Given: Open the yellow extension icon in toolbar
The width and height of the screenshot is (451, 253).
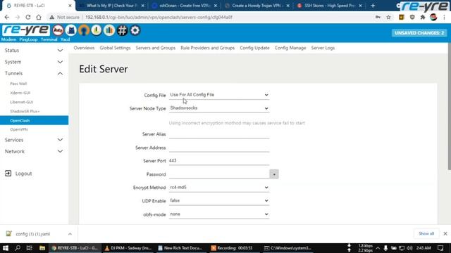Looking at the screenshot, I should (x=402, y=17).
